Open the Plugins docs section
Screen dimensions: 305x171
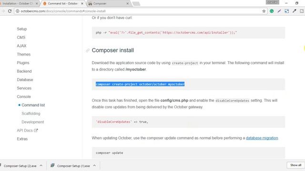click(x=23, y=63)
